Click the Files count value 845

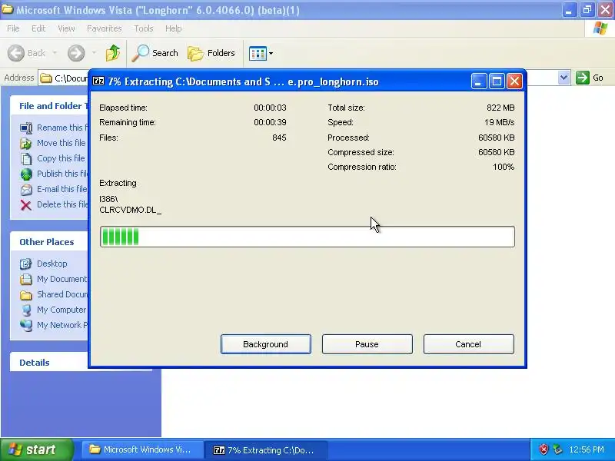(279, 138)
